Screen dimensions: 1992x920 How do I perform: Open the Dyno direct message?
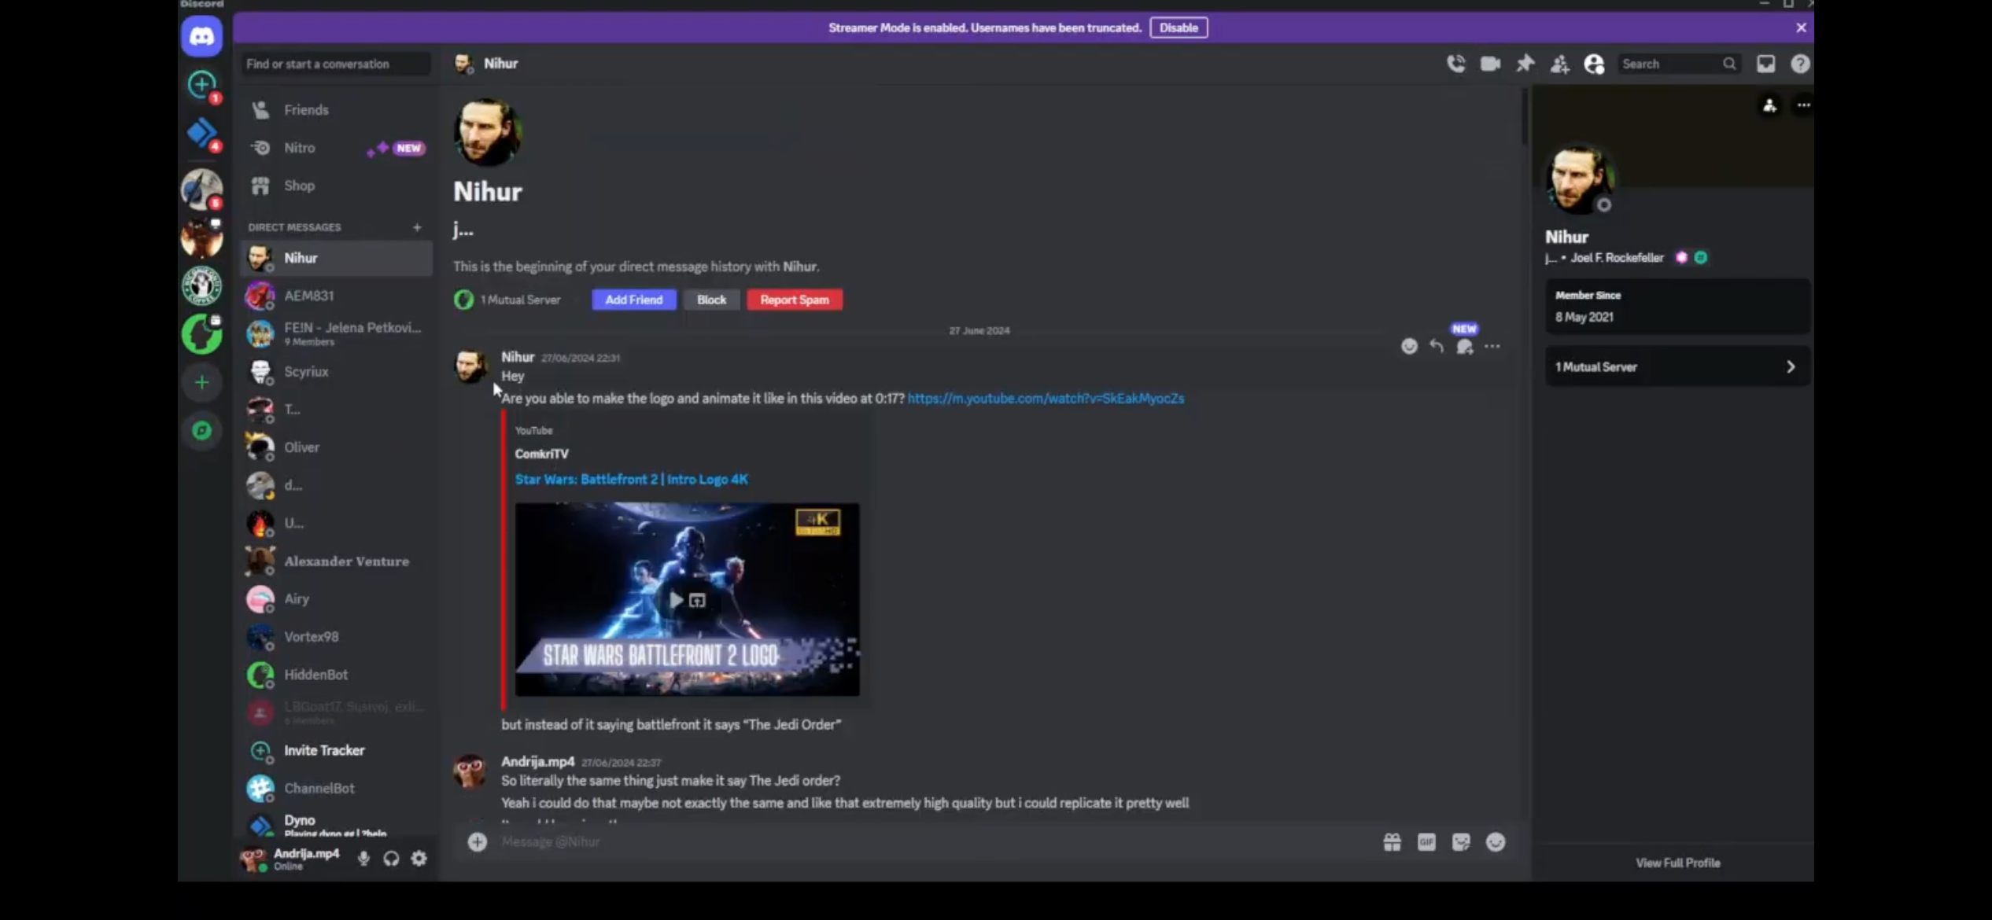click(x=336, y=824)
